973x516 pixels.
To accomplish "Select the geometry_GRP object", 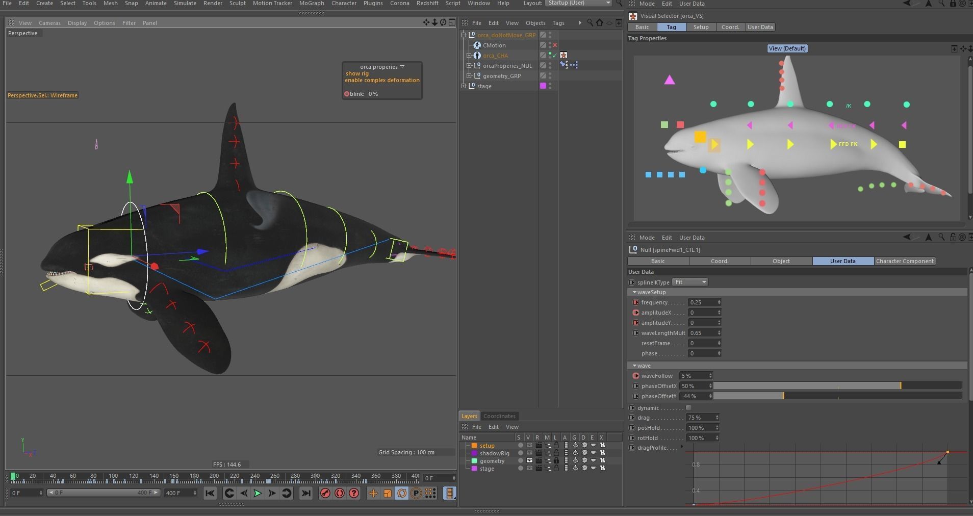I will click(502, 76).
